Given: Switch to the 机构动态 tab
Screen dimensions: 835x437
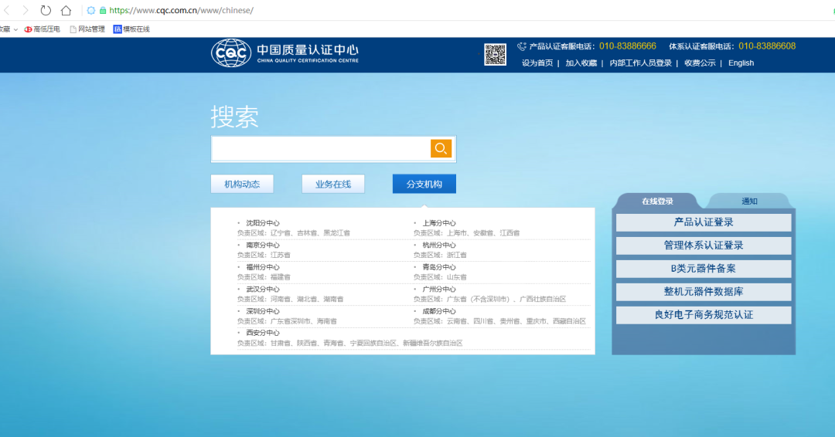Looking at the screenshot, I should click(242, 184).
